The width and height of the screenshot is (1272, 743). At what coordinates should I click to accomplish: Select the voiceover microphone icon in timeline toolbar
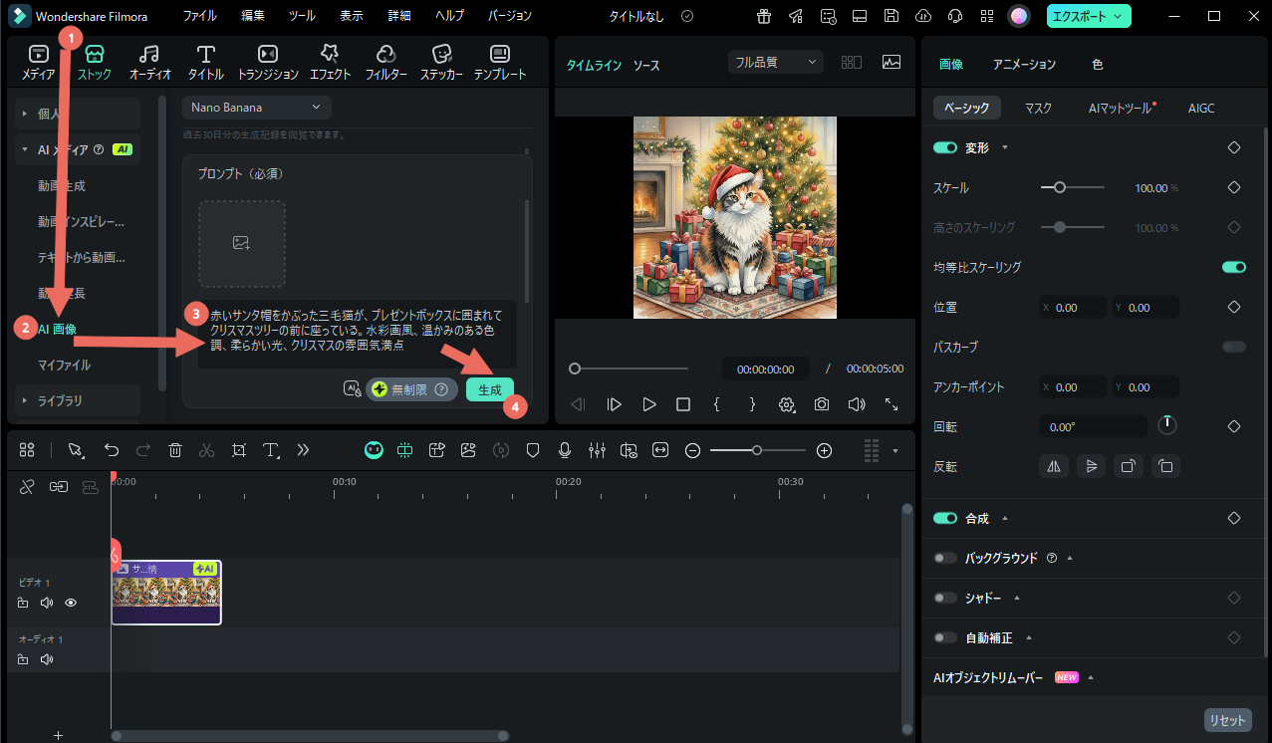coord(564,450)
